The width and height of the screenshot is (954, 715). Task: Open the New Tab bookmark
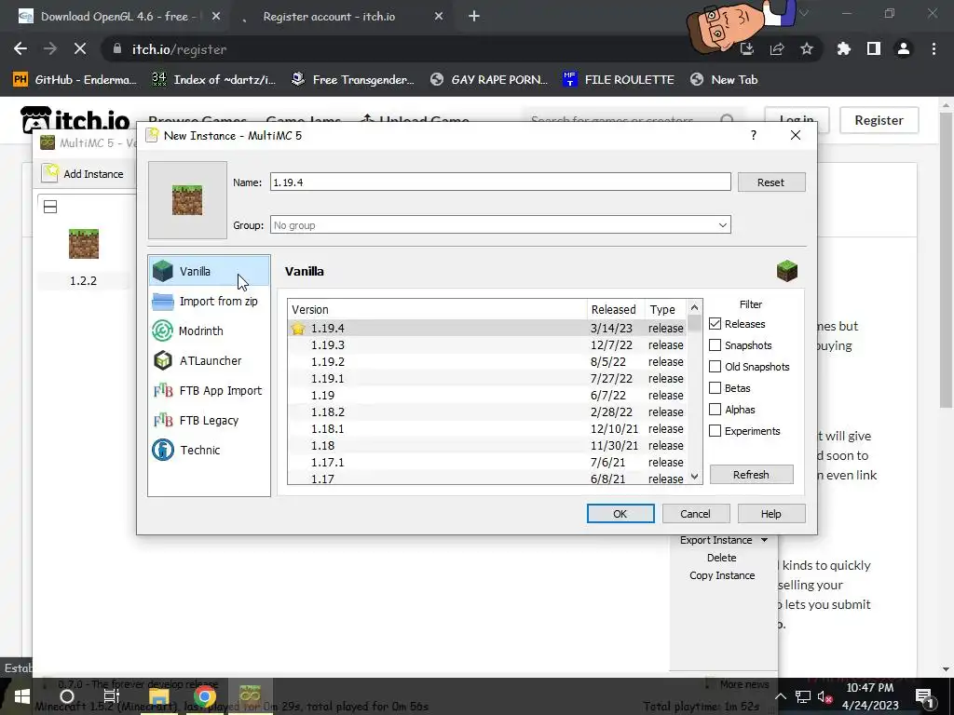point(724,80)
